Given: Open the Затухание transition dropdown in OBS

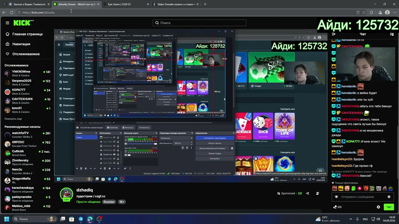Looking at the screenshot, I should tap(176, 138).
